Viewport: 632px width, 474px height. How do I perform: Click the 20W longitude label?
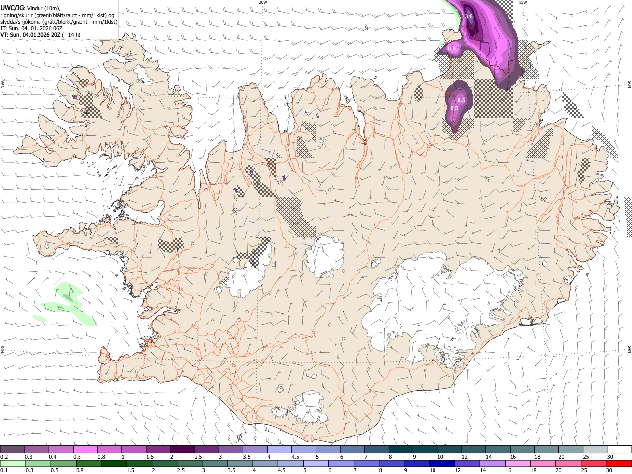[x=263, y=2]
